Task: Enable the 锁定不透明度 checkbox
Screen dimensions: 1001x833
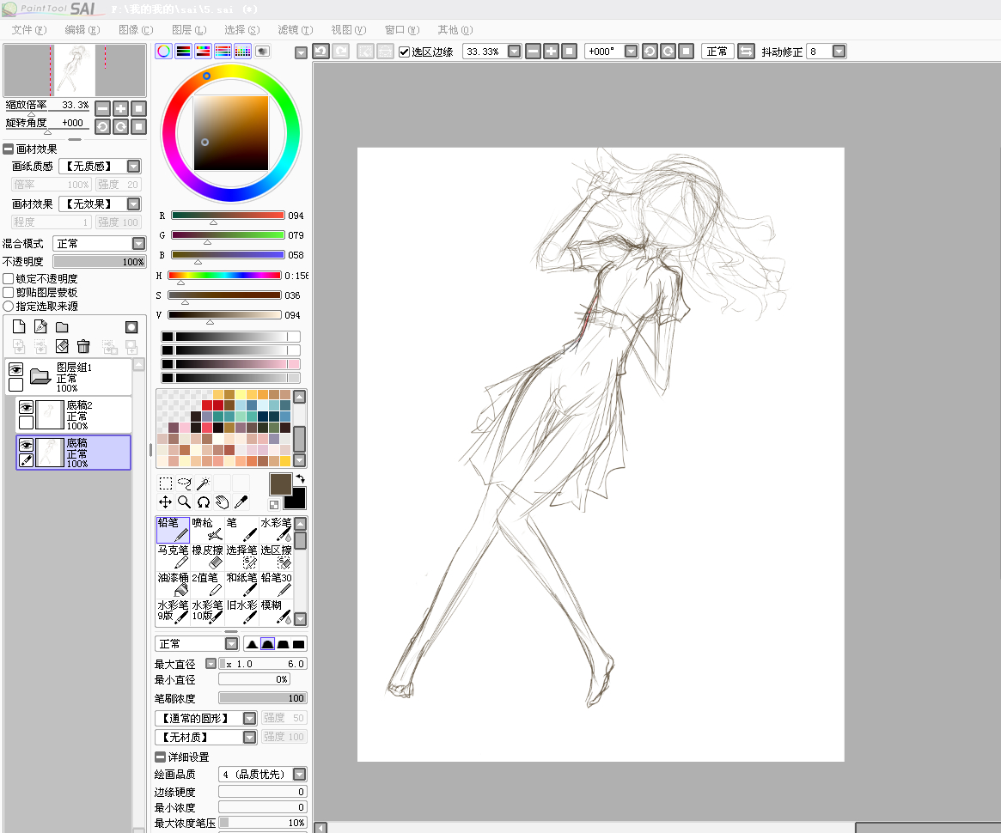Action: (9, 279)
